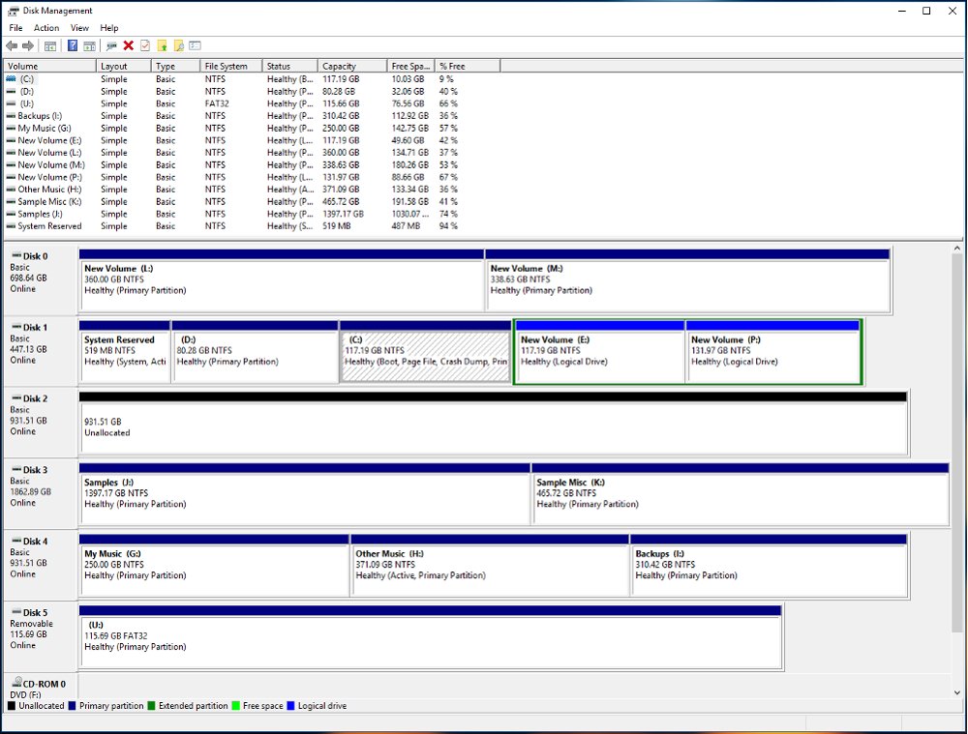Image resolution: width=968 pixels, height=734 pixels.
Task: Click drive icon next to (C:) volume
Action: pyautogui.click(x=11, y=79)
